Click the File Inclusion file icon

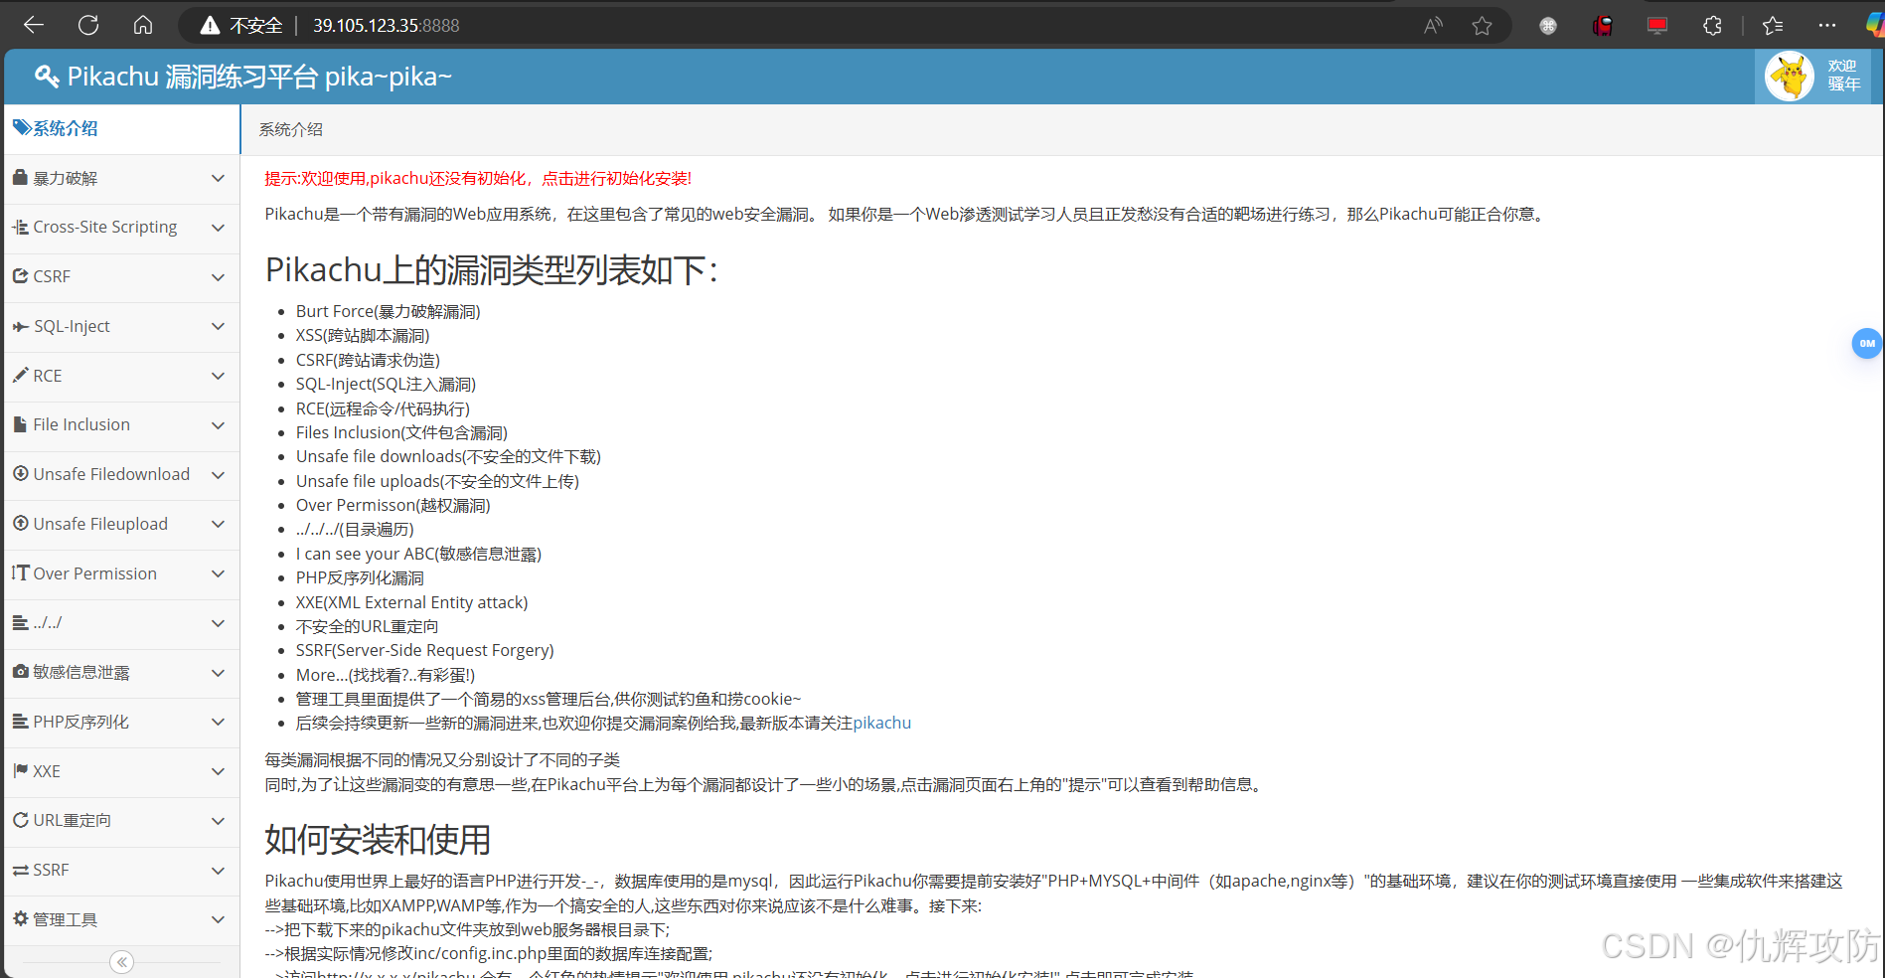point(20,424)
